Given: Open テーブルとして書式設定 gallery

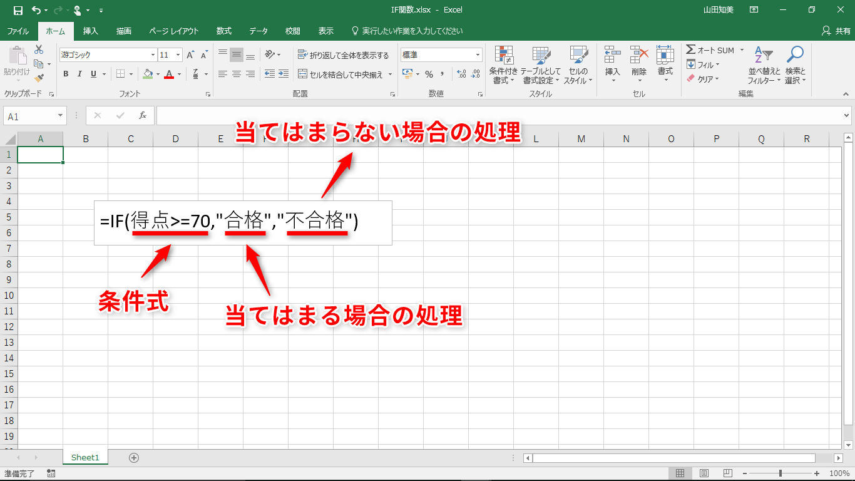Looking at the screenshot, I should pyautogui.click(x=541, y=65).
